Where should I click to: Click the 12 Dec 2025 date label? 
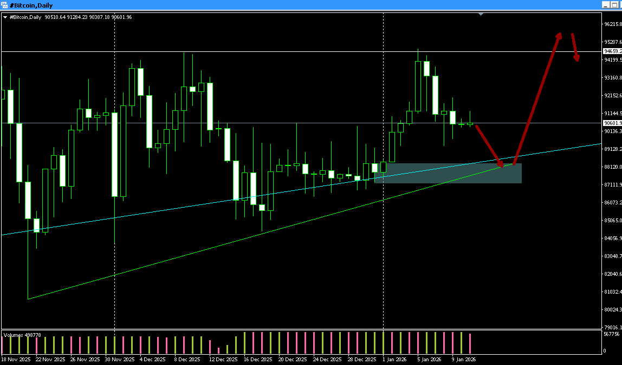[x=223, y=360]
